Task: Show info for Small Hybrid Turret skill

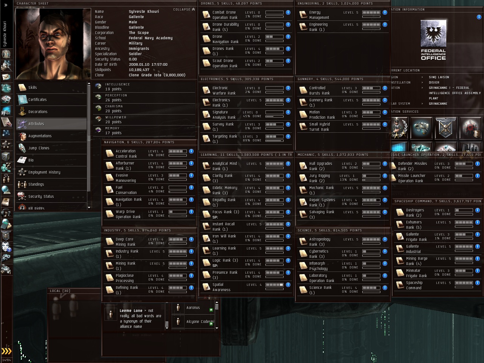Action: click(x=385, y=124)
